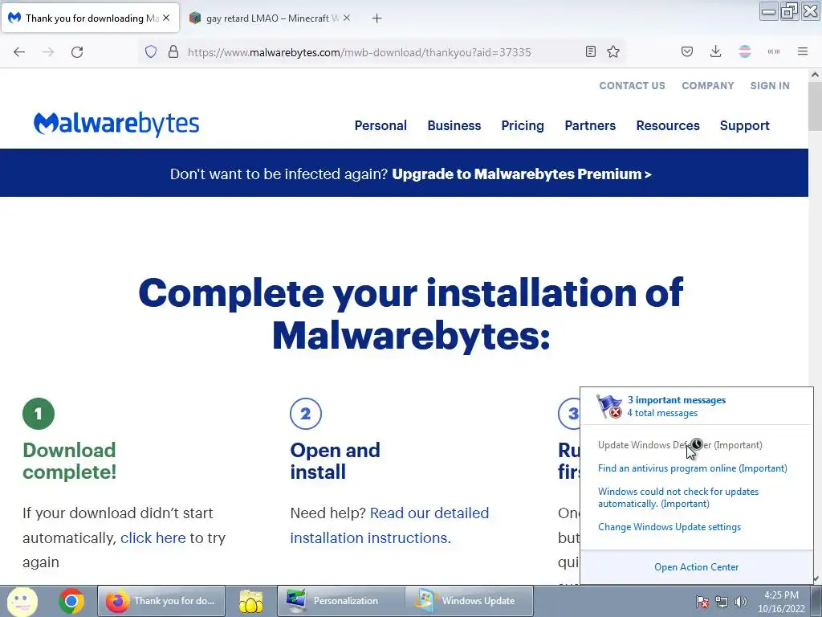Screen dimensions: 822x617
Task: Click the extension icon beside the hamburger menu
Action: [774, 51]
